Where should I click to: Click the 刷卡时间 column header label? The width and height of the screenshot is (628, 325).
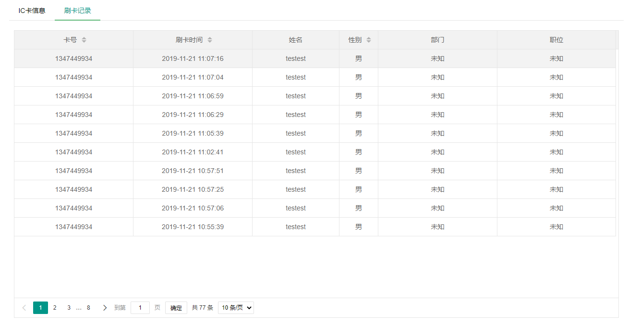click(x=189, y=40)
